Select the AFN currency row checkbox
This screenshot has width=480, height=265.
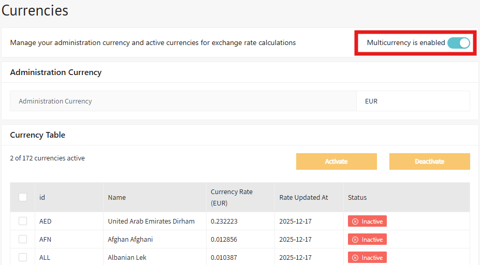pyautogui.click(x=23, y=239)
